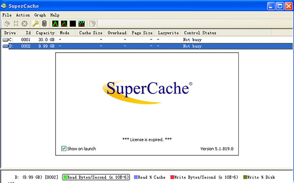Click the Capacity column header

point(45,33)
